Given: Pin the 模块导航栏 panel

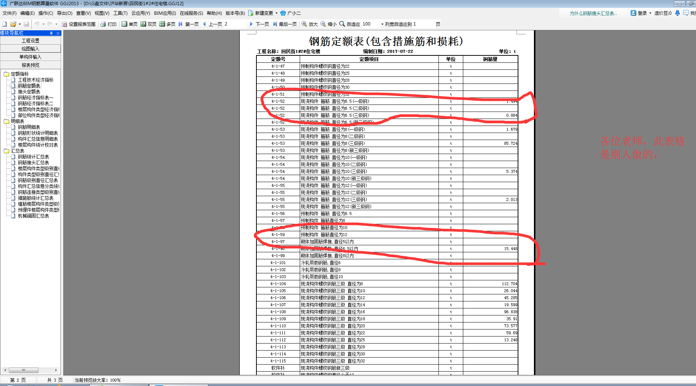Looking at the screenshot, I should [51, 33].
